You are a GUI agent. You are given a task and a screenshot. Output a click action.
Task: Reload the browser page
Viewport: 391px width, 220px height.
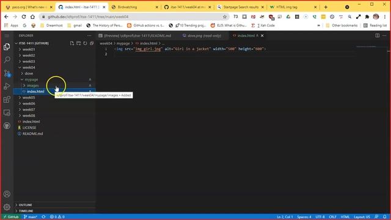point(24,16)
